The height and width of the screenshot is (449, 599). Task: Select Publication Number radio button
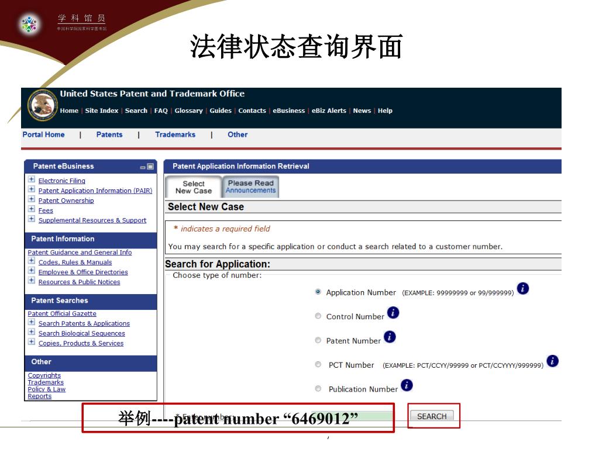318,388
